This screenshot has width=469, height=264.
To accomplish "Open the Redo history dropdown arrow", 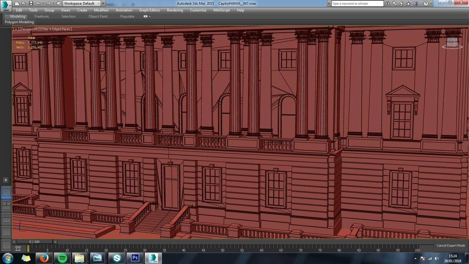I will 53,3.
